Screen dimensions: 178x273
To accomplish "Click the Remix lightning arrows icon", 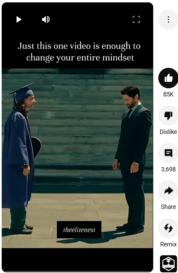I will [x=168, y=228].
